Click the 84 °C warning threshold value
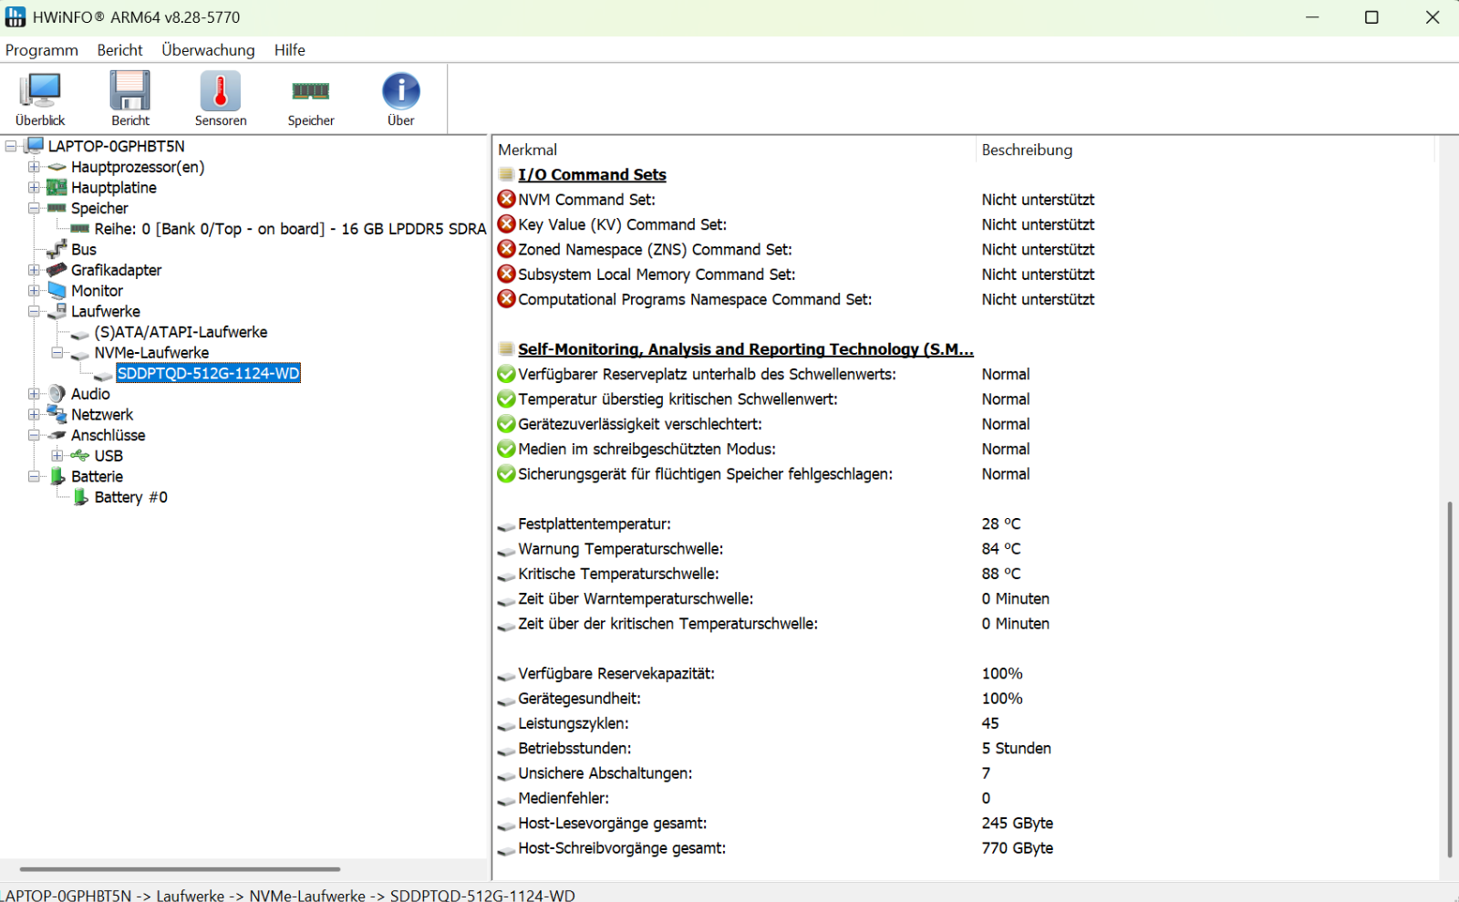The height and width of the screenshot is (902, 1459). tap(1001, 549)
